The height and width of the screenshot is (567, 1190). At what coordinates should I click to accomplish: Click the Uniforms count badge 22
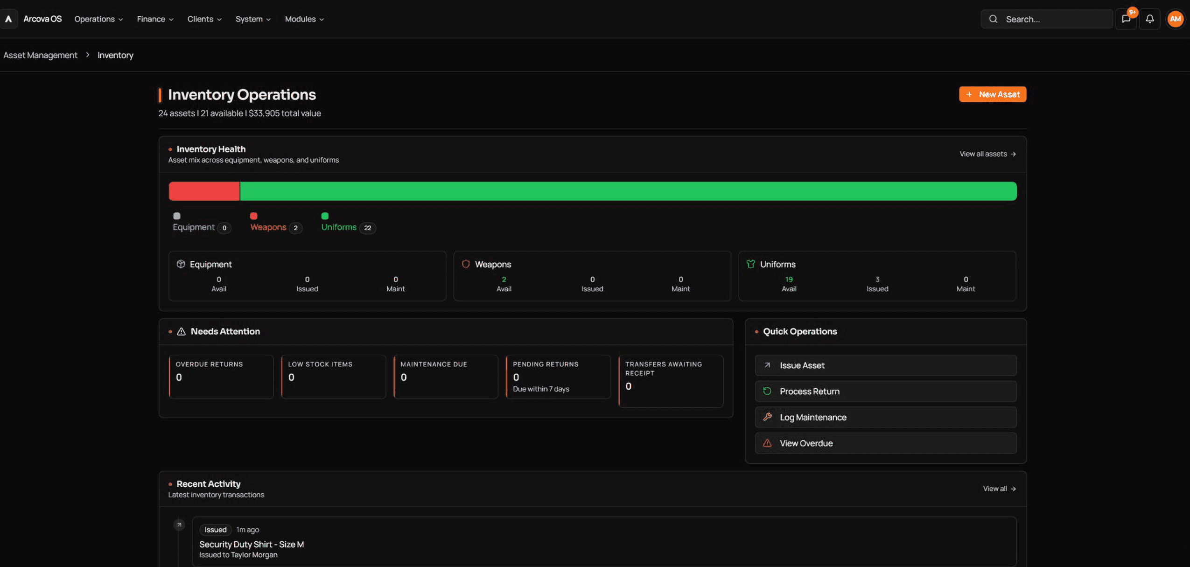[368, 228]
